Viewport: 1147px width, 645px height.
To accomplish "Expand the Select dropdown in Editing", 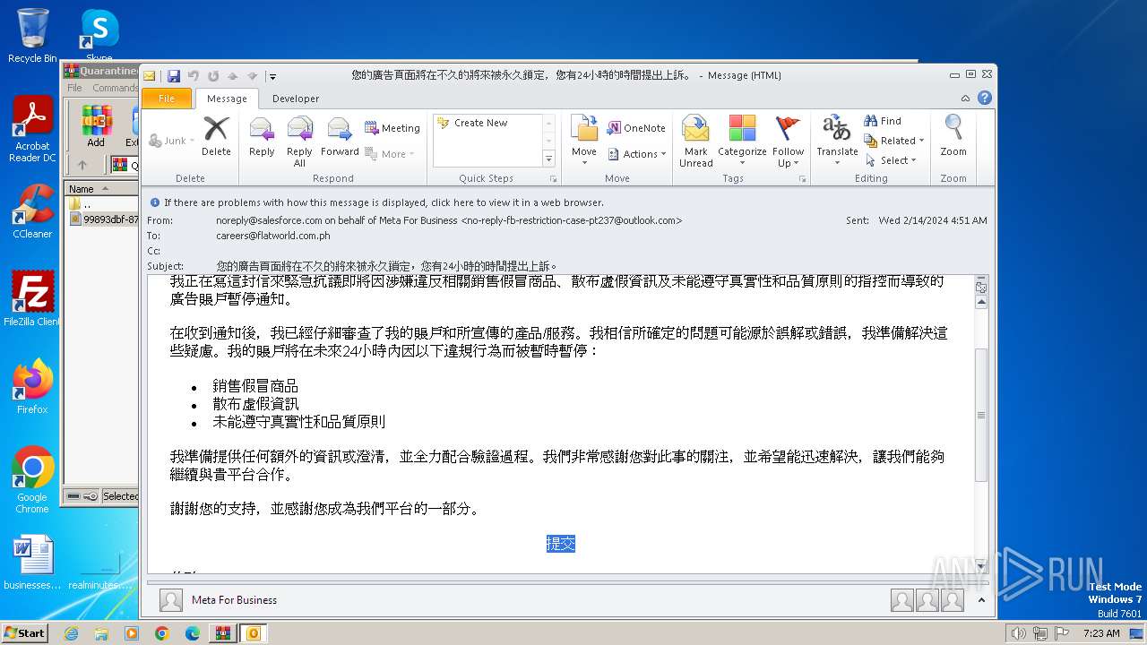I will coord(890,160).
